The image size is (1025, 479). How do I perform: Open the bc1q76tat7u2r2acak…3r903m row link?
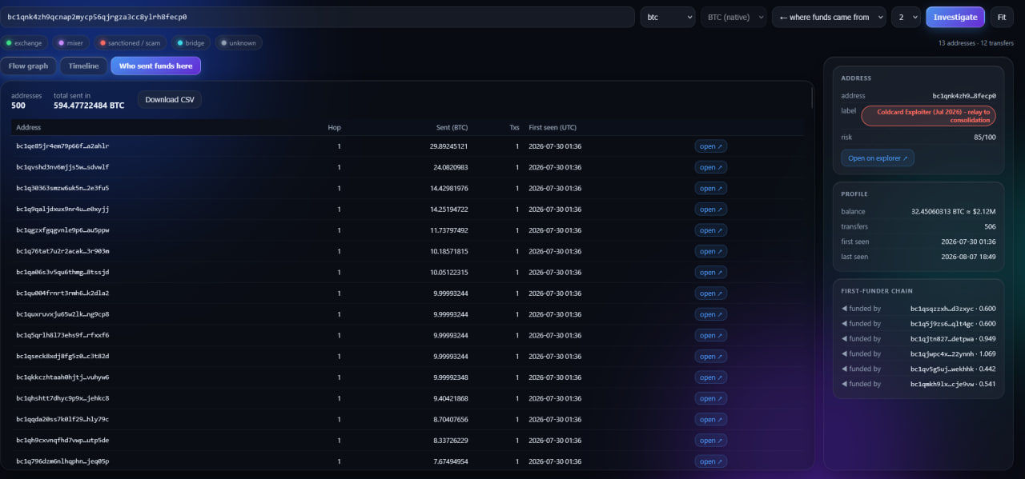tap(710, 251)
